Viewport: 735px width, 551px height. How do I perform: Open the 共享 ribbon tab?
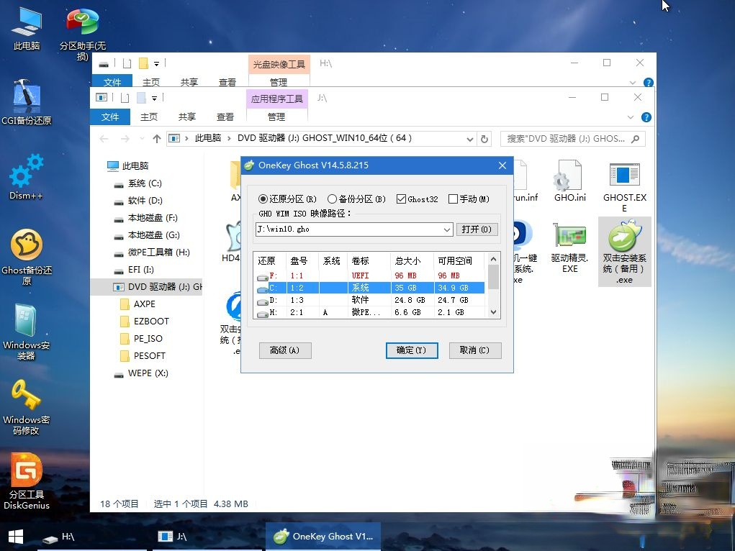[189, 117]
